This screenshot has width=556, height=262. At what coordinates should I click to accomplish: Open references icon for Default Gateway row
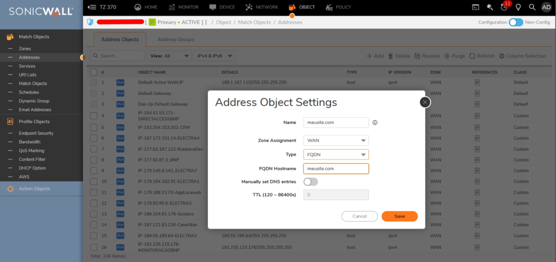coord(477,93)
